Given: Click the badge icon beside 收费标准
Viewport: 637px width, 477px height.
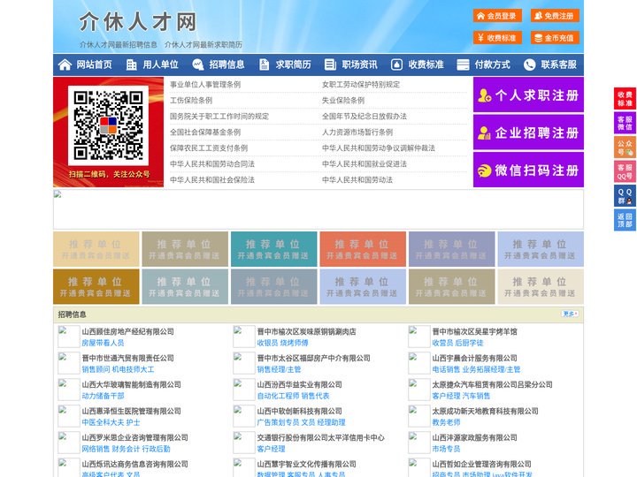Looking at the screenshot, I should click(396, 64).
